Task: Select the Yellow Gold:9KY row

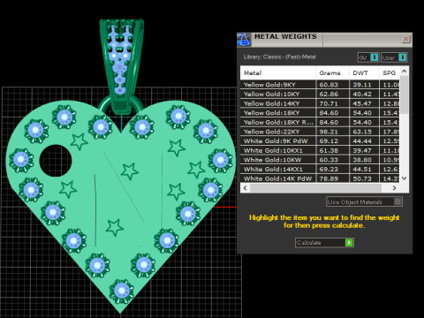Action: tap(320, 85)
